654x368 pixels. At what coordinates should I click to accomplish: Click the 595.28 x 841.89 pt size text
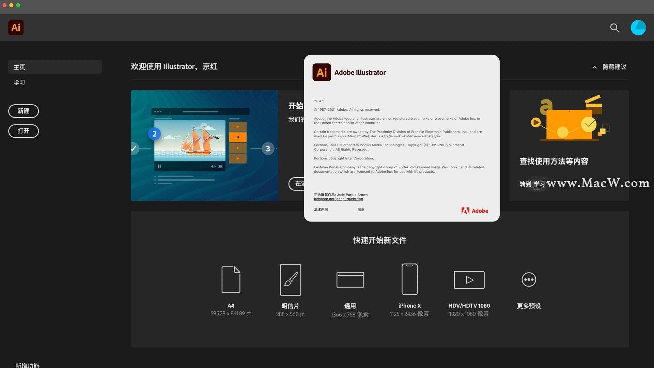click(231, 313)
